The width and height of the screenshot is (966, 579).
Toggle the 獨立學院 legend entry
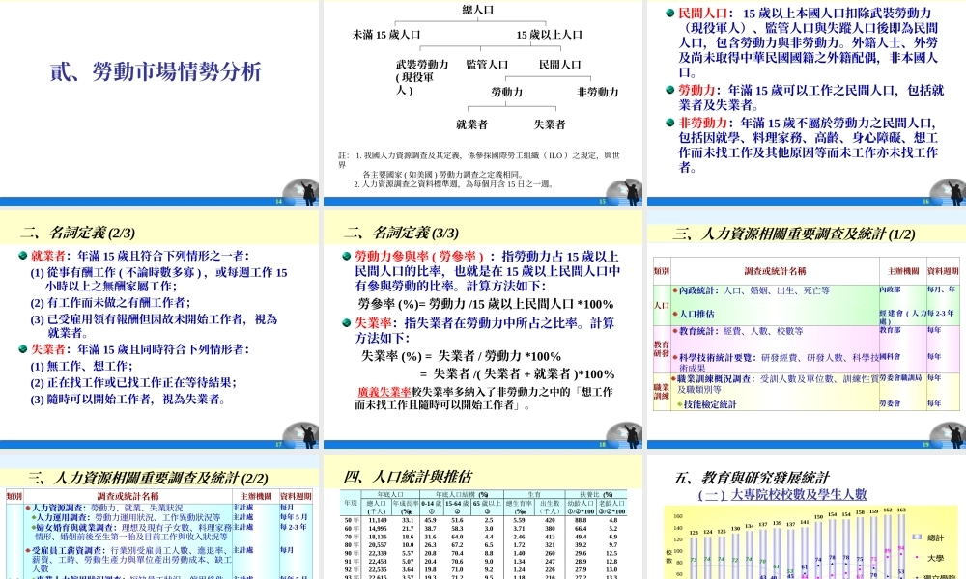click(929, 576)
